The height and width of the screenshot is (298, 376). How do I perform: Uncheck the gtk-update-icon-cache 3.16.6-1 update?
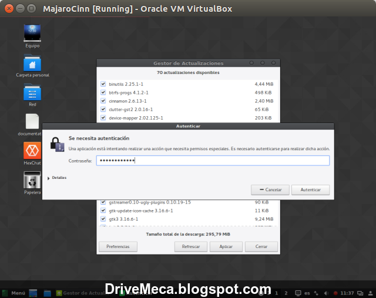(x=103, y=211)
